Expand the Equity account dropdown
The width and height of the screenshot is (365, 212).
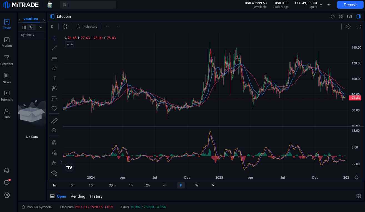[321, 5]
